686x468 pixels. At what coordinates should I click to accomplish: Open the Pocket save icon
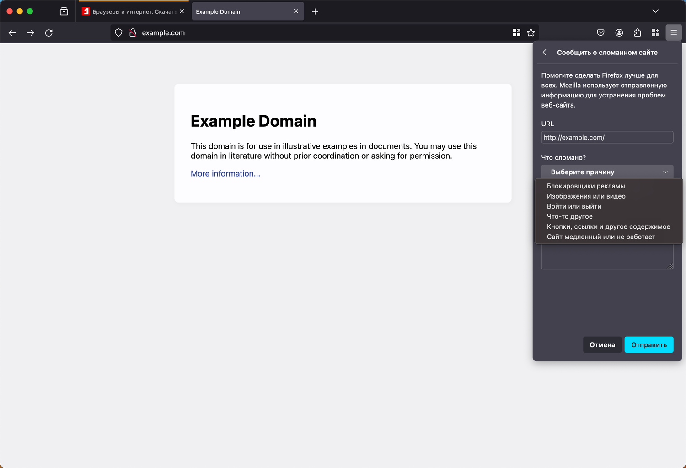pos(600,32)
